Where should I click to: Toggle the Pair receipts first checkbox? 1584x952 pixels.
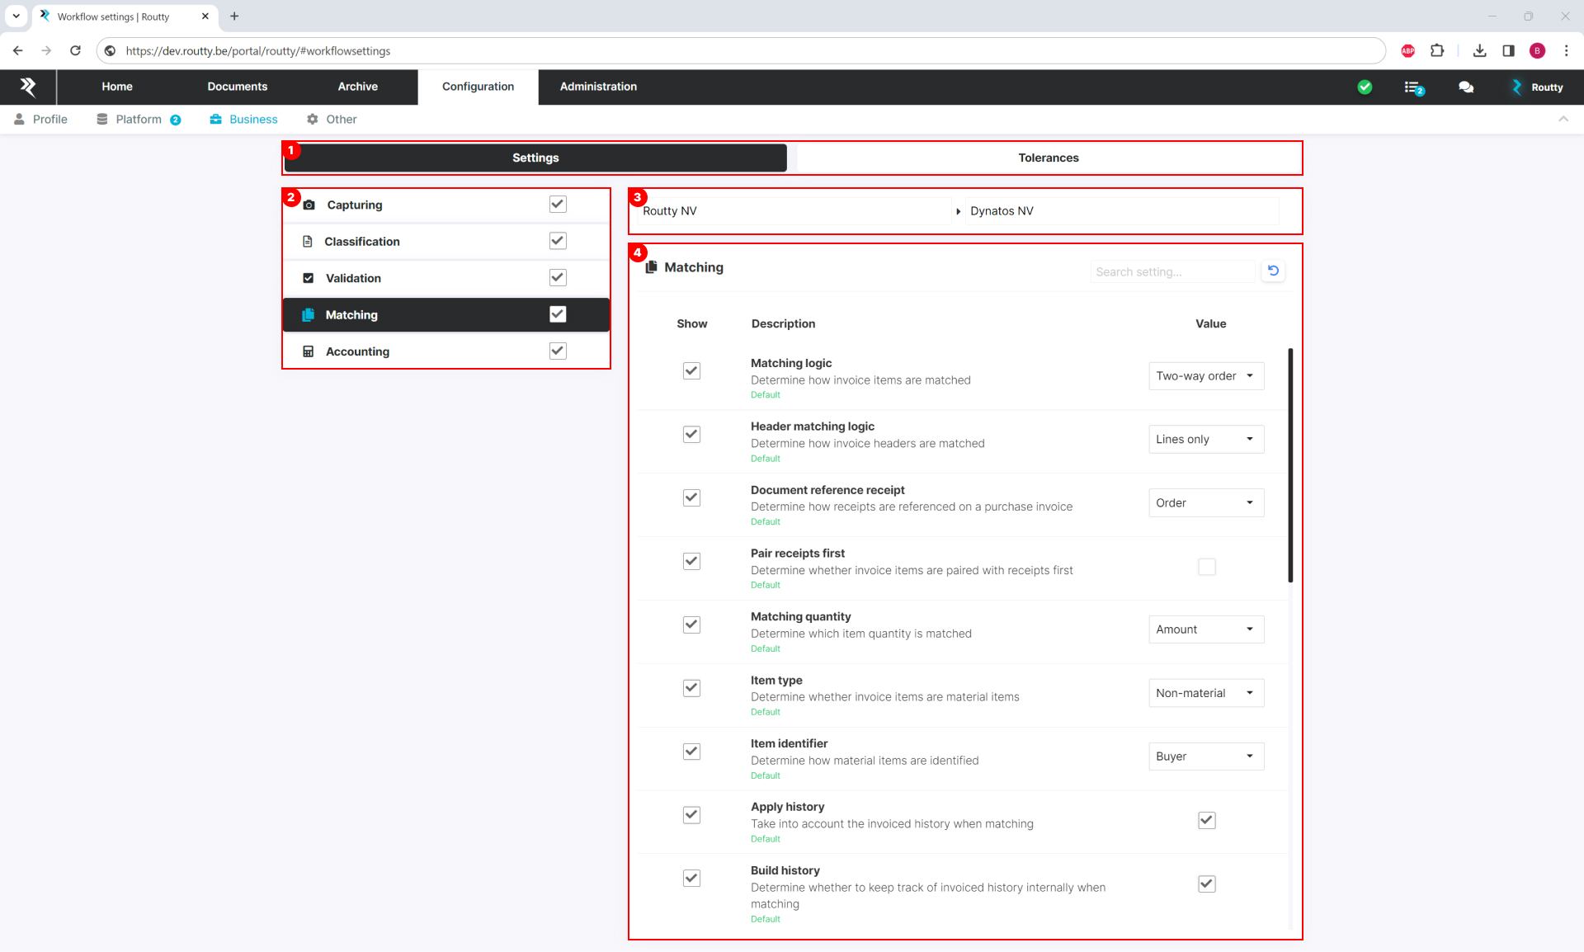pyautogui.click(x=1207, y=566)
